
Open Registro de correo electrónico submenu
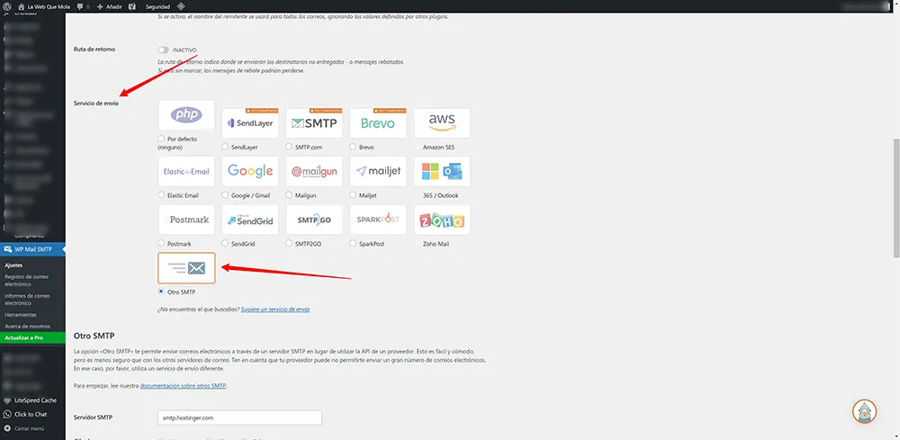pos(27,281)
